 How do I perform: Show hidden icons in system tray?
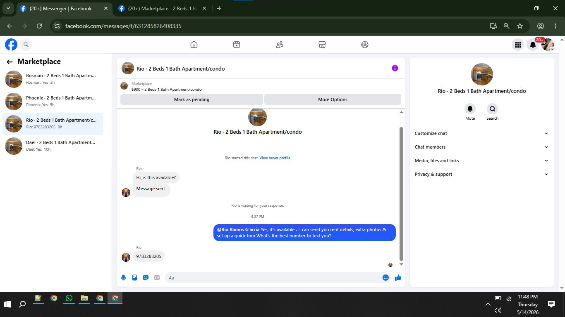pyautogui.click(x=488, y=305)
